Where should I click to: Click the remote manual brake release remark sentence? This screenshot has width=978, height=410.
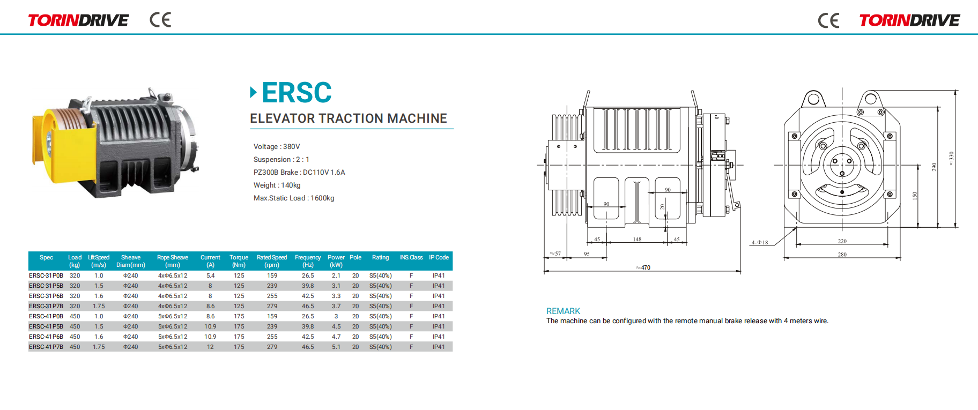pyautogui.click(x=687, y=321)
